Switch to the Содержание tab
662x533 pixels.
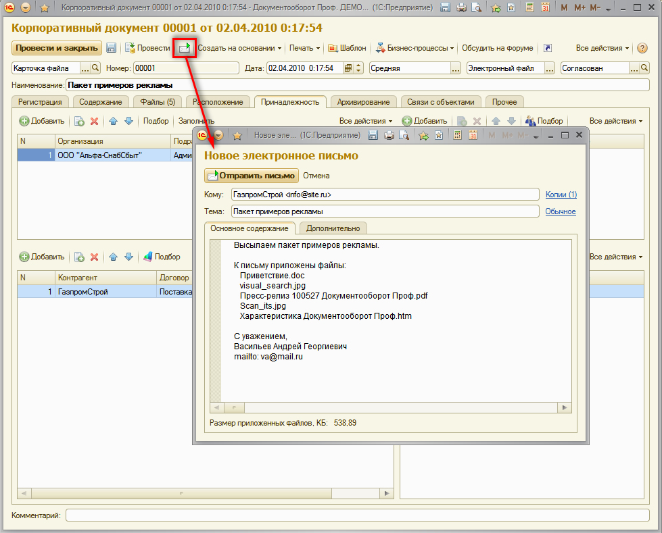tap(101, 102)
